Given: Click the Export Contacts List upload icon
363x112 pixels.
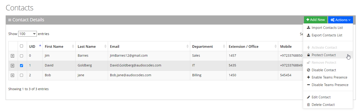Looking at the screenshot, I should pyautogui.click(x=308, y=35).
